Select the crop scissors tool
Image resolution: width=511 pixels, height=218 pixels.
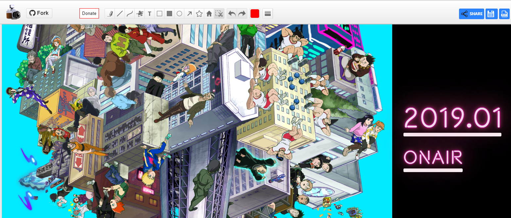coord(219,14)
